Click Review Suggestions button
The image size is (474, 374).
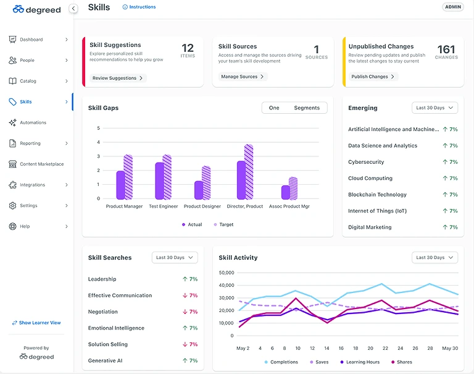118,78
